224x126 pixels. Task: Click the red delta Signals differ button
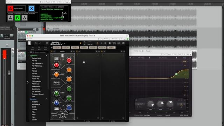point(10,8)
